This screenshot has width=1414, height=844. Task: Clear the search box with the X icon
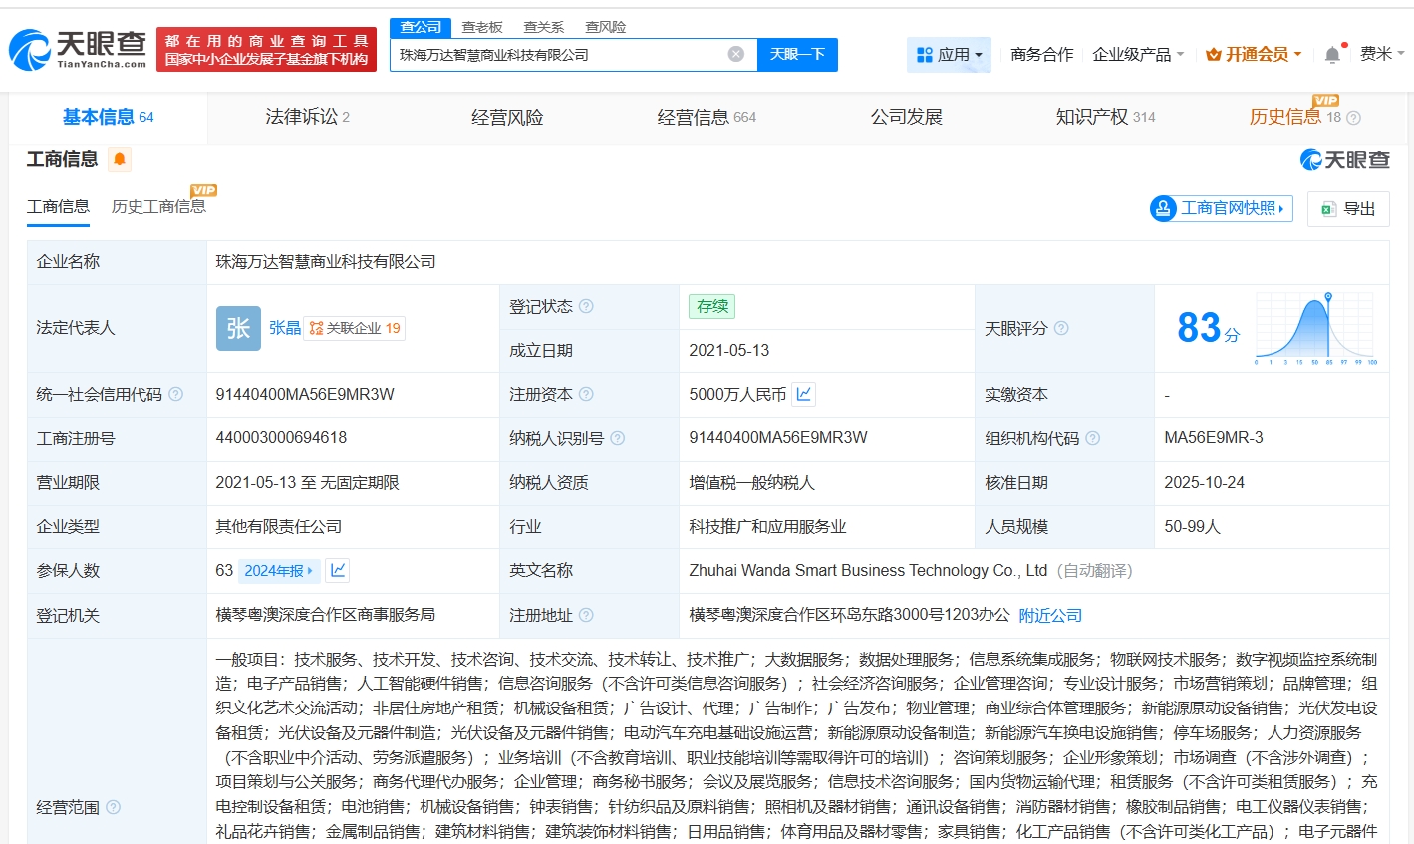(x=736, y=54)
